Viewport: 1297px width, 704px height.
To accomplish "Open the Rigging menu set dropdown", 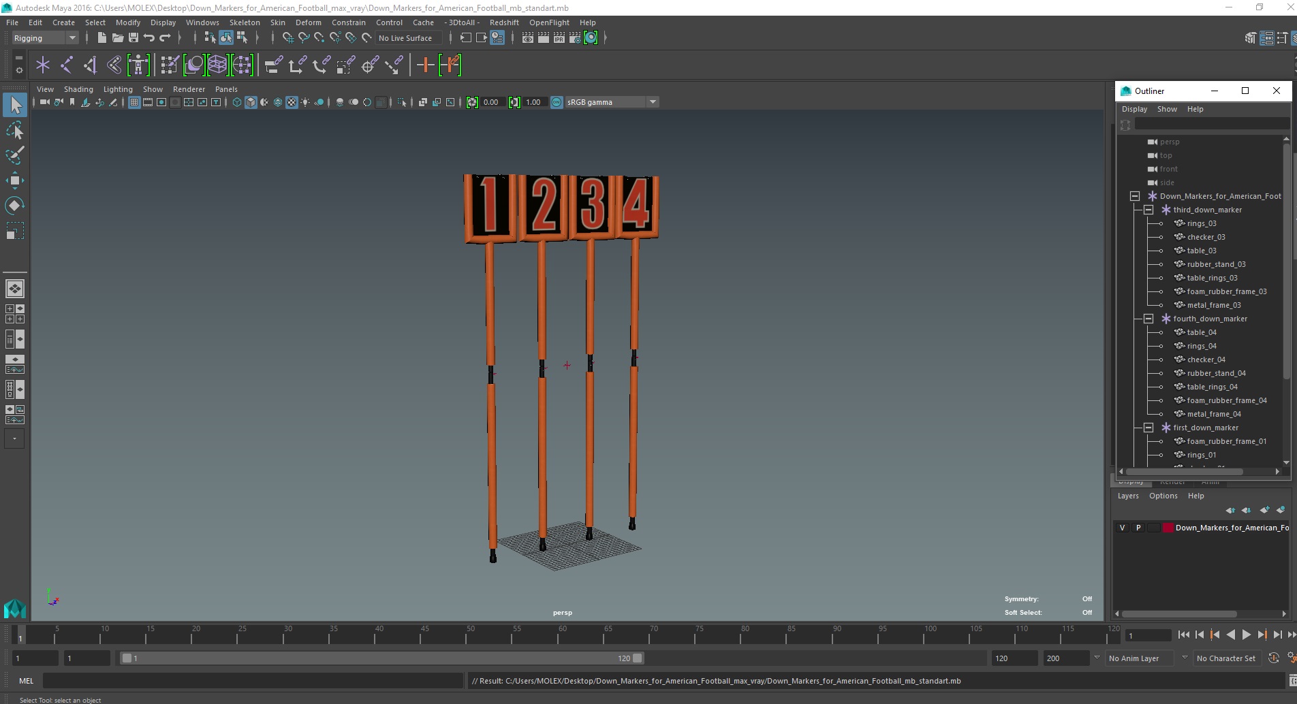I will pos(44,38).
